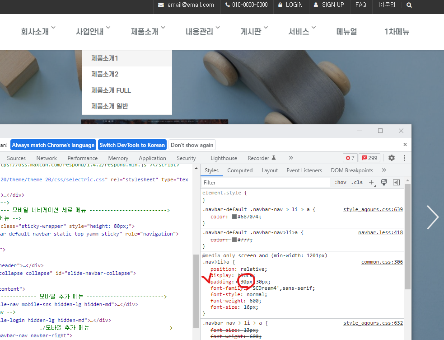Toggle element state with paint roller icon

point(384,183)
